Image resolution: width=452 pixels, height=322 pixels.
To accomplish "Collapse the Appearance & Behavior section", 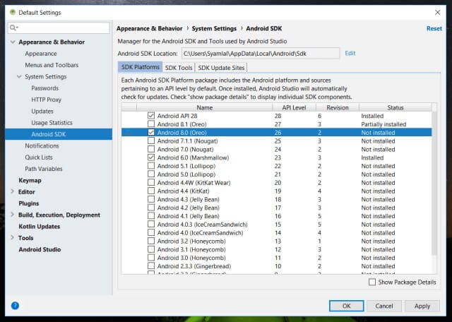I will click(11, 42).
